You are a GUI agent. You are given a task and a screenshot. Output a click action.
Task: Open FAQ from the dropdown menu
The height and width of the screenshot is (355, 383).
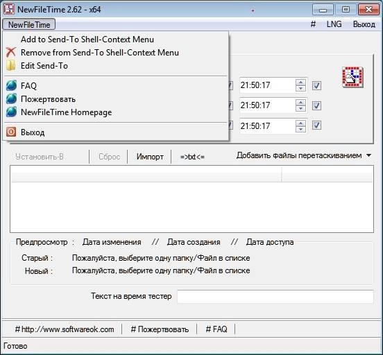[x=116, y=86]
